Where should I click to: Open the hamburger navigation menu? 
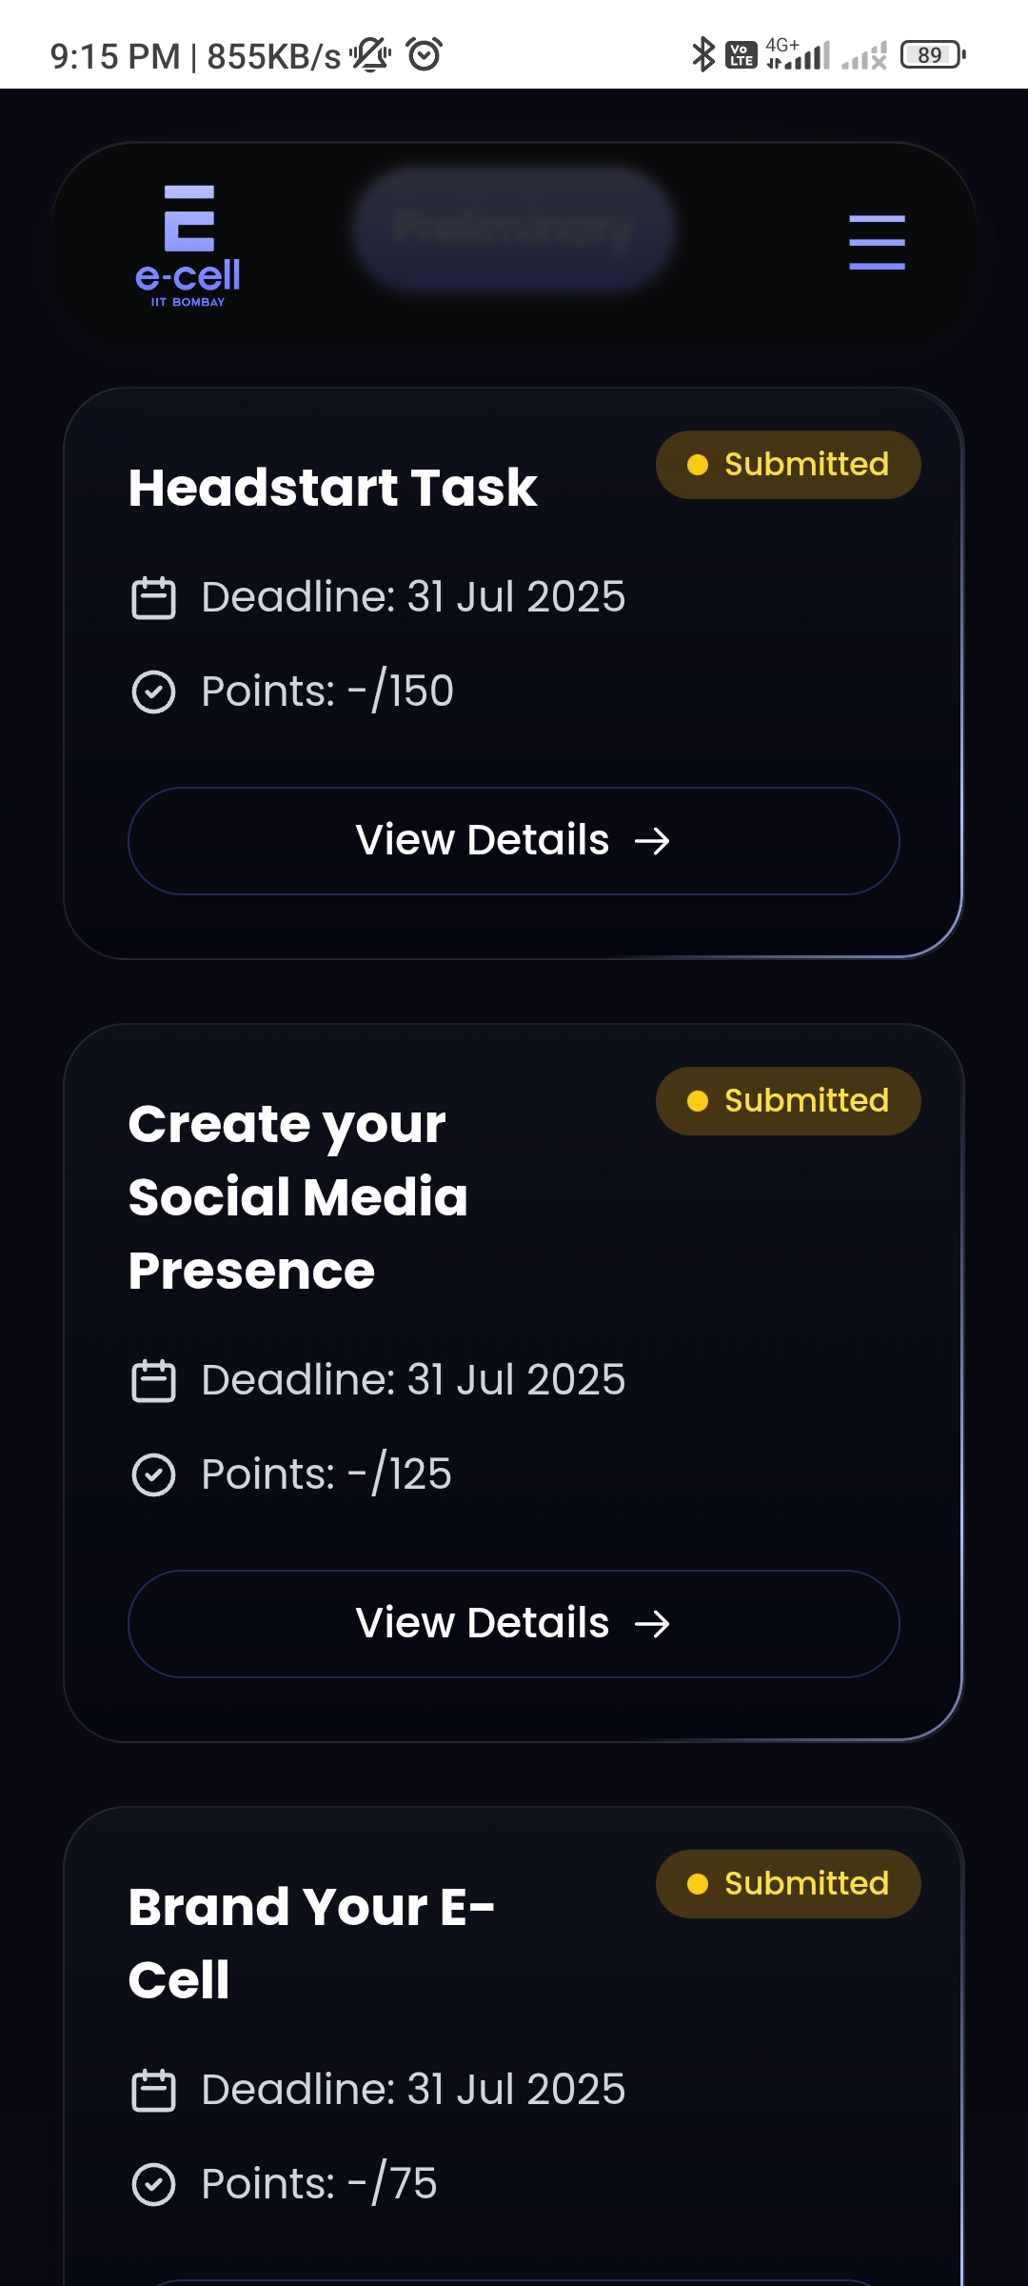tap(877, 242)
